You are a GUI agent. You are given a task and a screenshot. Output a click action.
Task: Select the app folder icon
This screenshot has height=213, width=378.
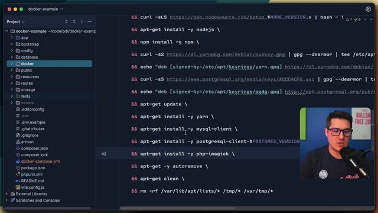(18, 38)
